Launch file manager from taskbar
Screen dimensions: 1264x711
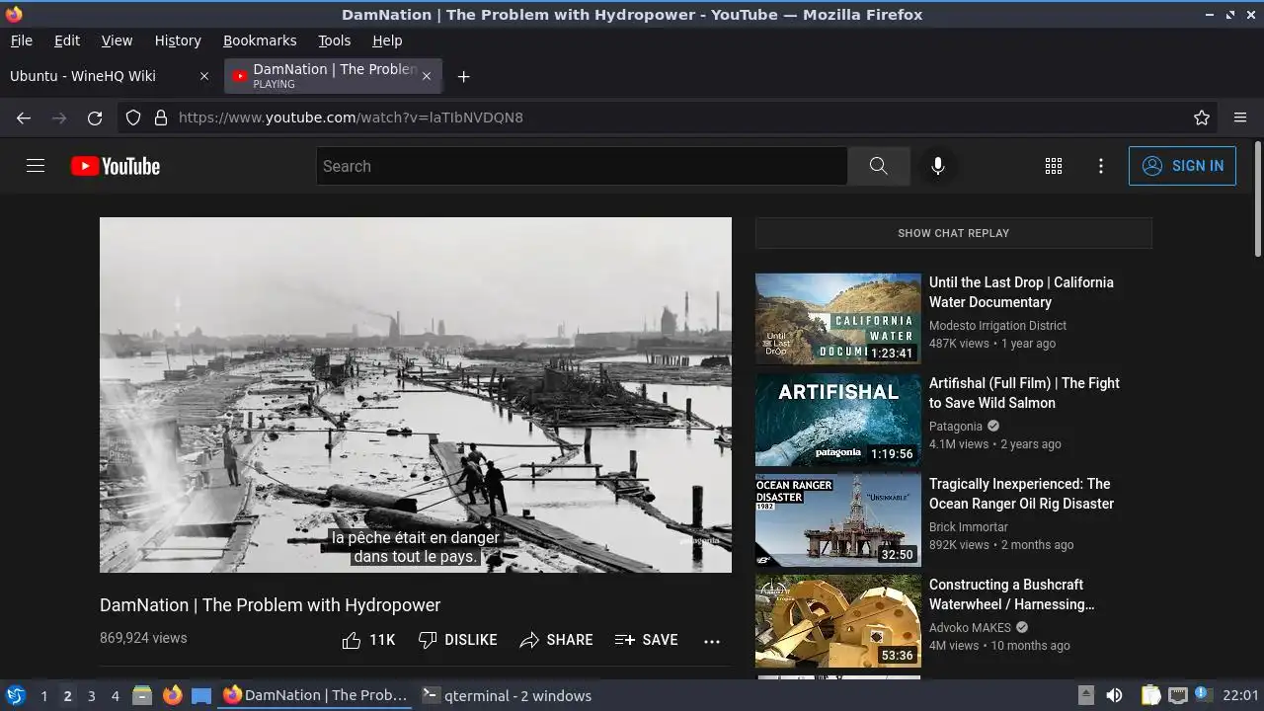point(142,695)
